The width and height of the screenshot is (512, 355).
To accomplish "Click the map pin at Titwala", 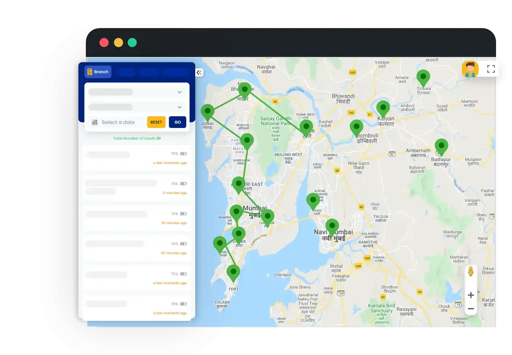I will point(423,78).
